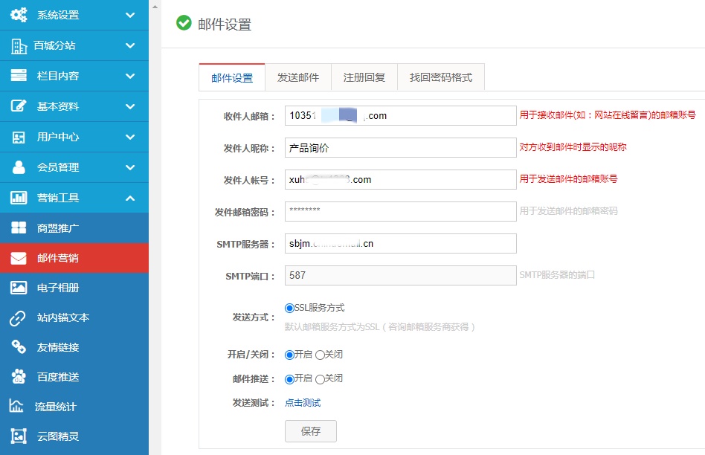Switch to the 发送邮件 tab
This screenshot has height=455, width=705.
[x=298, y=77]
